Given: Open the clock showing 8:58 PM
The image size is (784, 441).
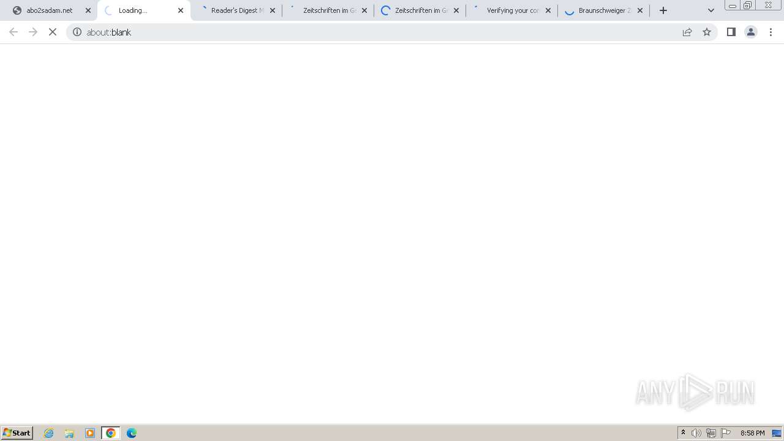Looking at the screenshot, I should pyautogui.click(x=752, y=433).
